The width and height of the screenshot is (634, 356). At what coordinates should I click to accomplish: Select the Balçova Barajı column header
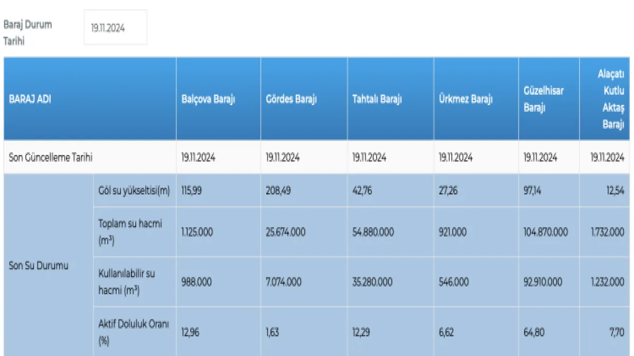(208, 100)
